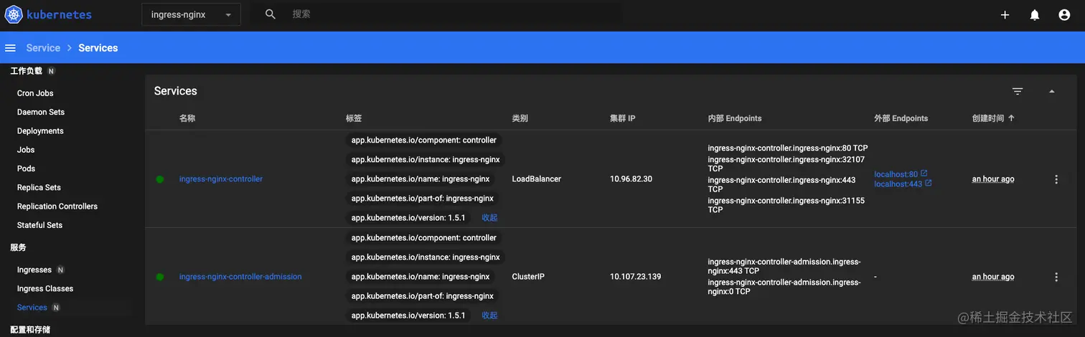Click 收起 in ingress-nginx-controller-admission row
Viewport: 1085px width, 337px height.
pos(489,315)
